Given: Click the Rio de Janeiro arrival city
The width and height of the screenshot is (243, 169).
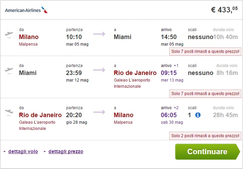Looking at the screenshot, I should tap(135, 73).
